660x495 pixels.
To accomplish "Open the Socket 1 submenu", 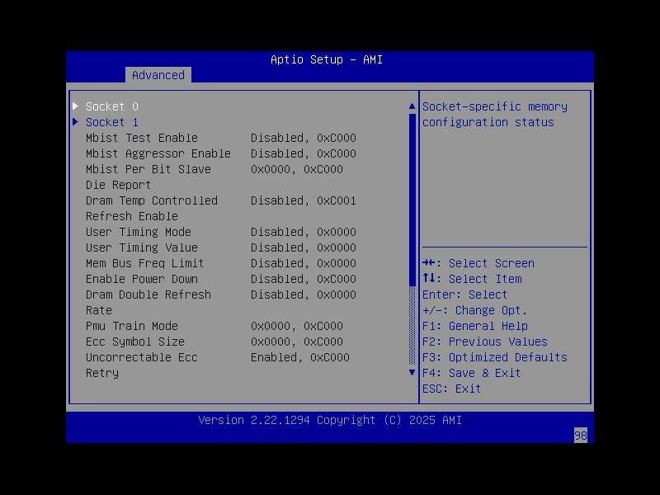I will coord(112,122).
